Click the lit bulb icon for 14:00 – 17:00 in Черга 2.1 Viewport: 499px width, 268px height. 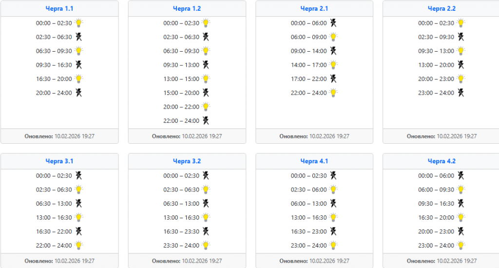(x=333, y=65)
